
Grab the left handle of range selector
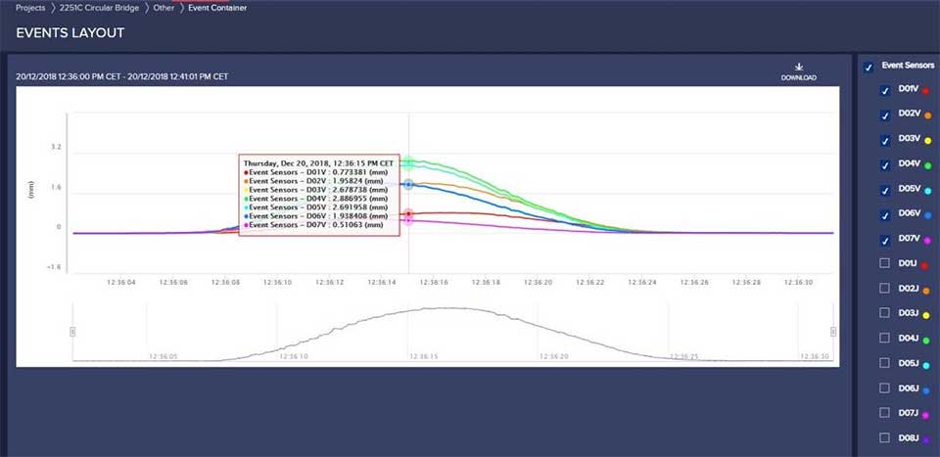pyautogui.click(x=72, y=332)
